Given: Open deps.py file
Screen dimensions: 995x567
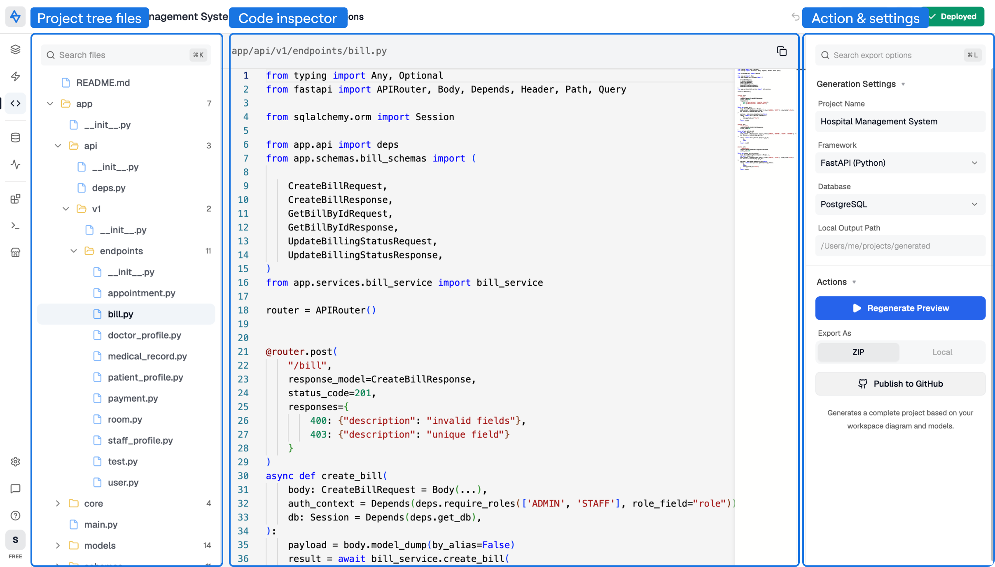Looking at the screenshot, I should pos(126,188).
